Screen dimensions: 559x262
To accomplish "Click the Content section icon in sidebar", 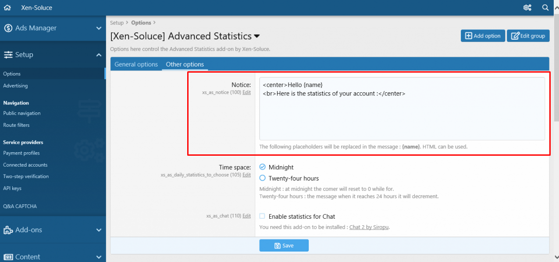I will [x=8, y=257].
